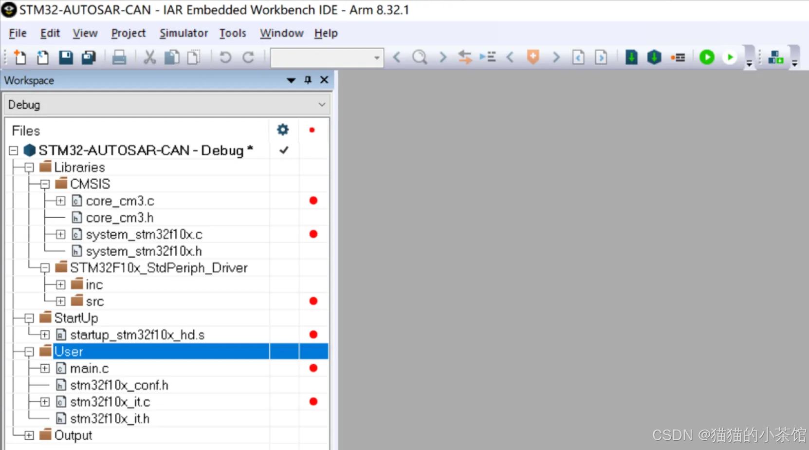The width and height of the screenshot is (809, 450).
Task: Expand the src folder
Action: click(60, 301)
